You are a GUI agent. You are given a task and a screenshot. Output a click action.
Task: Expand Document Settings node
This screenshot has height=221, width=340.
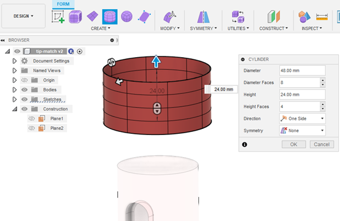pyautogui.click(x=15, y=61)
